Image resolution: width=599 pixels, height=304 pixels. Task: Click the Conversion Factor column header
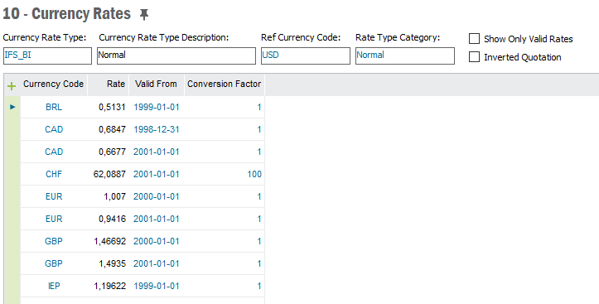tap(224, 84)
